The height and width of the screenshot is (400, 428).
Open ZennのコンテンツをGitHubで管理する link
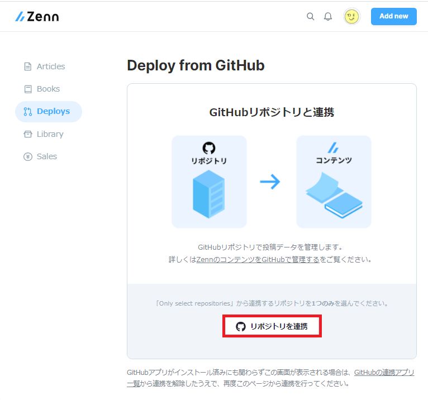point(258,259)
